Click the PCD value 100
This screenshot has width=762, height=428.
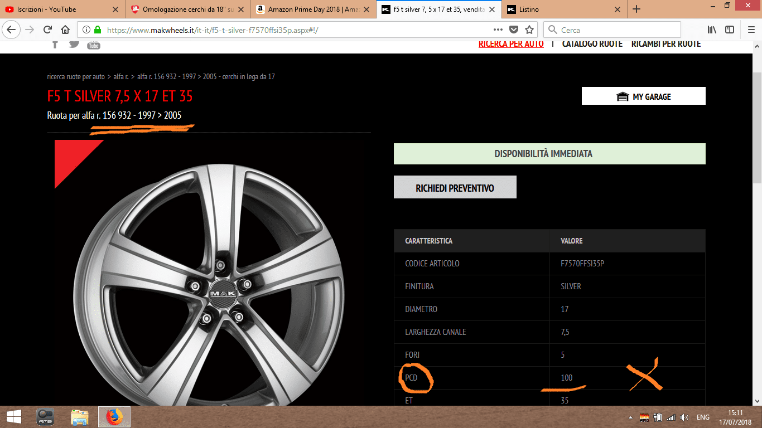coord(567,378)
